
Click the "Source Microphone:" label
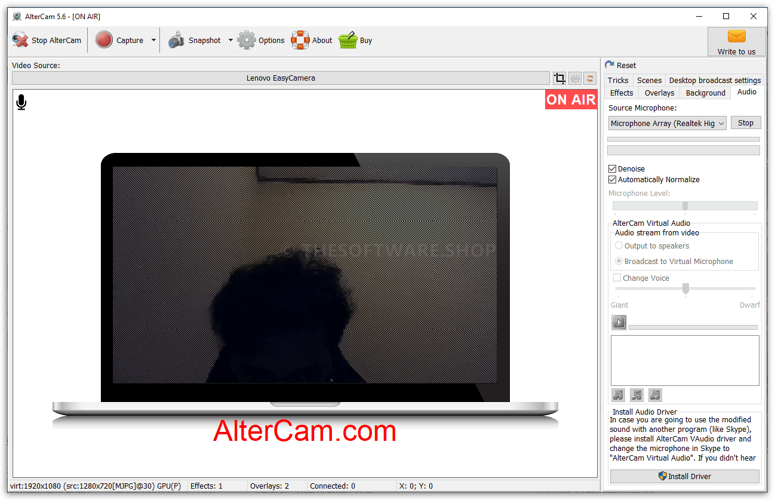642,108
